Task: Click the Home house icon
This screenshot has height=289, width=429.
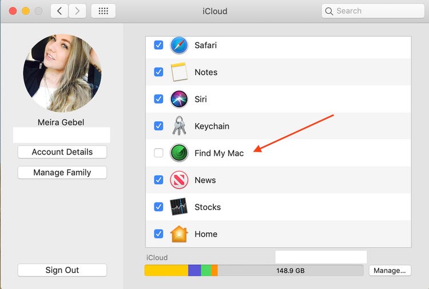Action: click(x=179, y=234)
